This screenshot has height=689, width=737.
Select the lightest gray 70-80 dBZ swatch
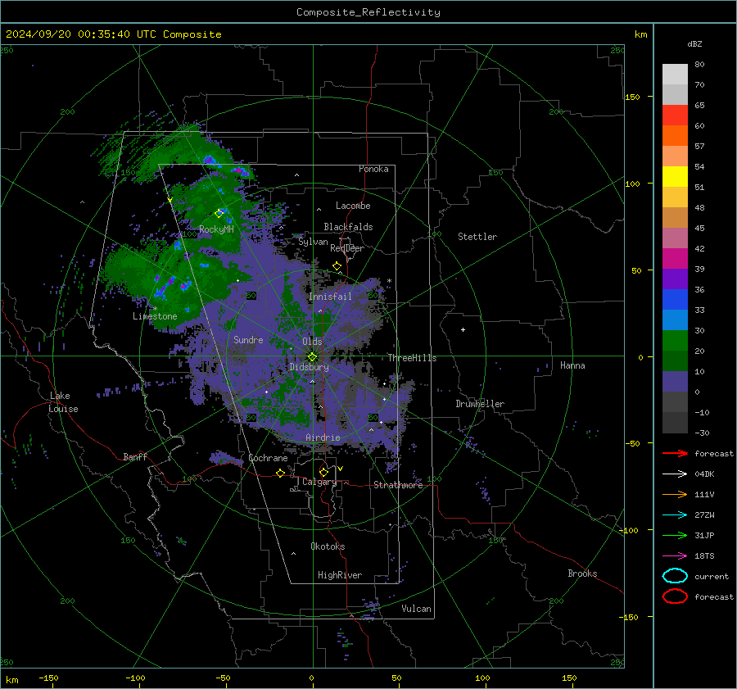pos(675,74)
